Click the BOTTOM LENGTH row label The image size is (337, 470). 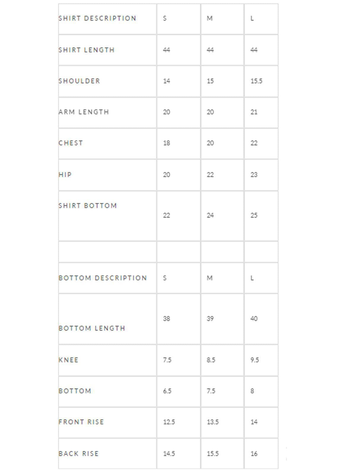coord(92,329)
